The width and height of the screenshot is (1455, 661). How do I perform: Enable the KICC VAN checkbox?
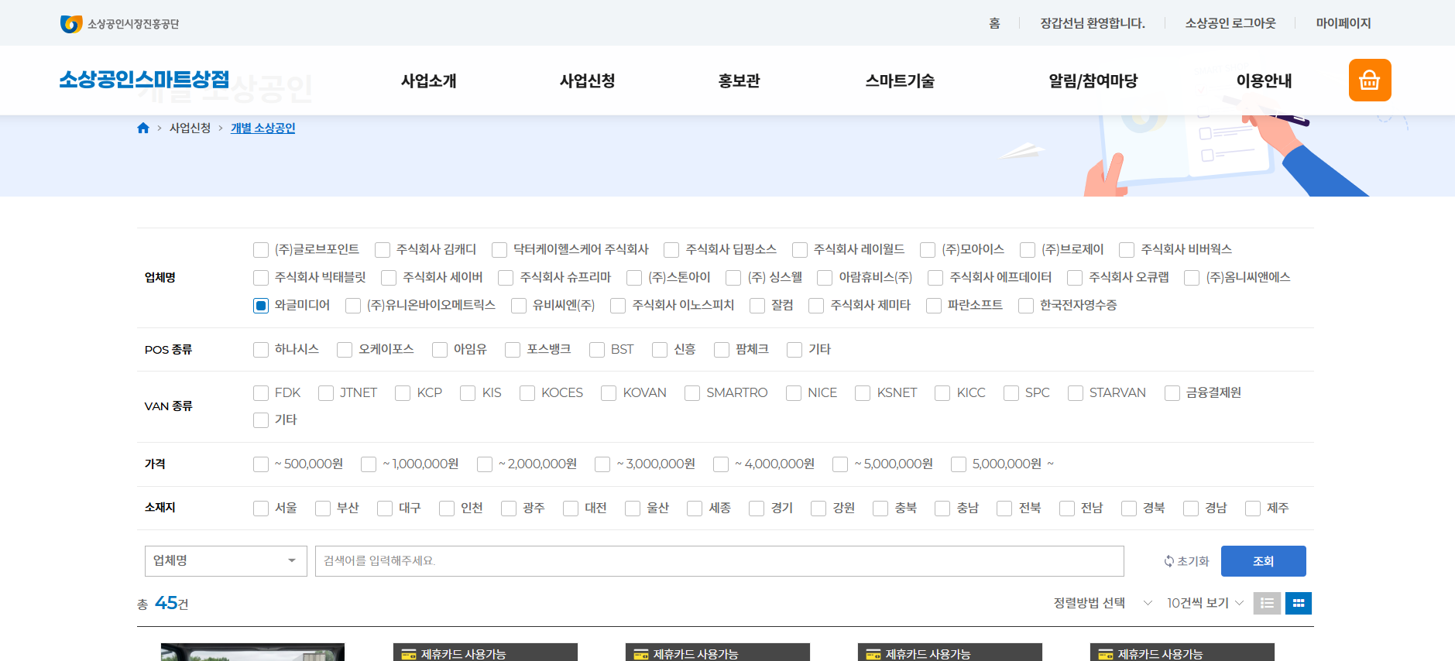[x=942, y=393]
